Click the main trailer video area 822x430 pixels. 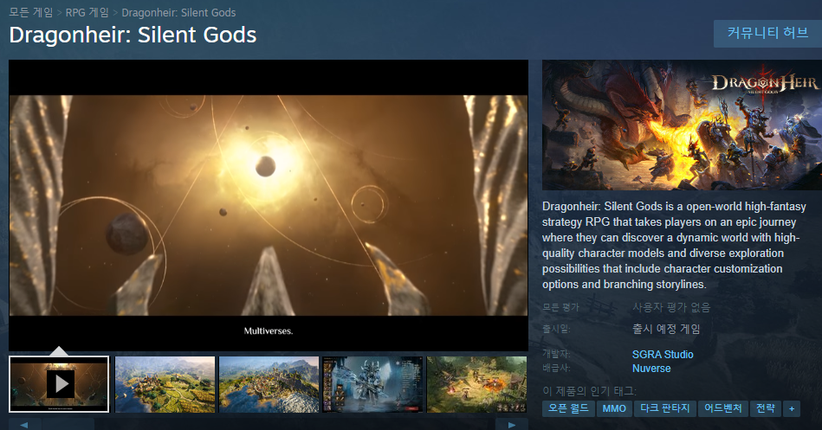[269, 205]
